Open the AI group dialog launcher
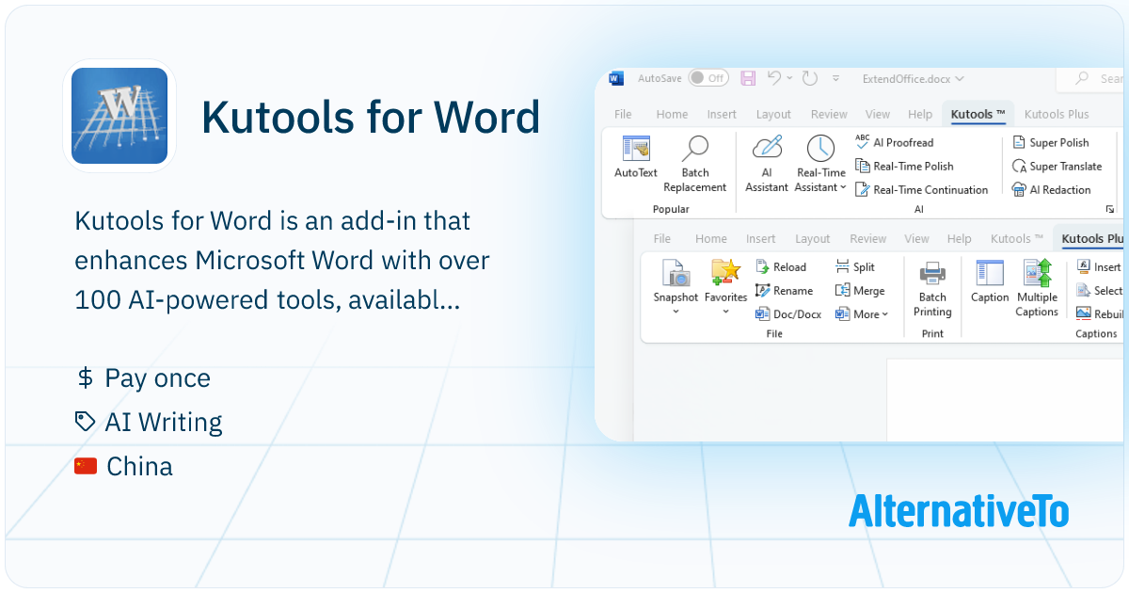1129x593 pixels. coord(1109,209)
